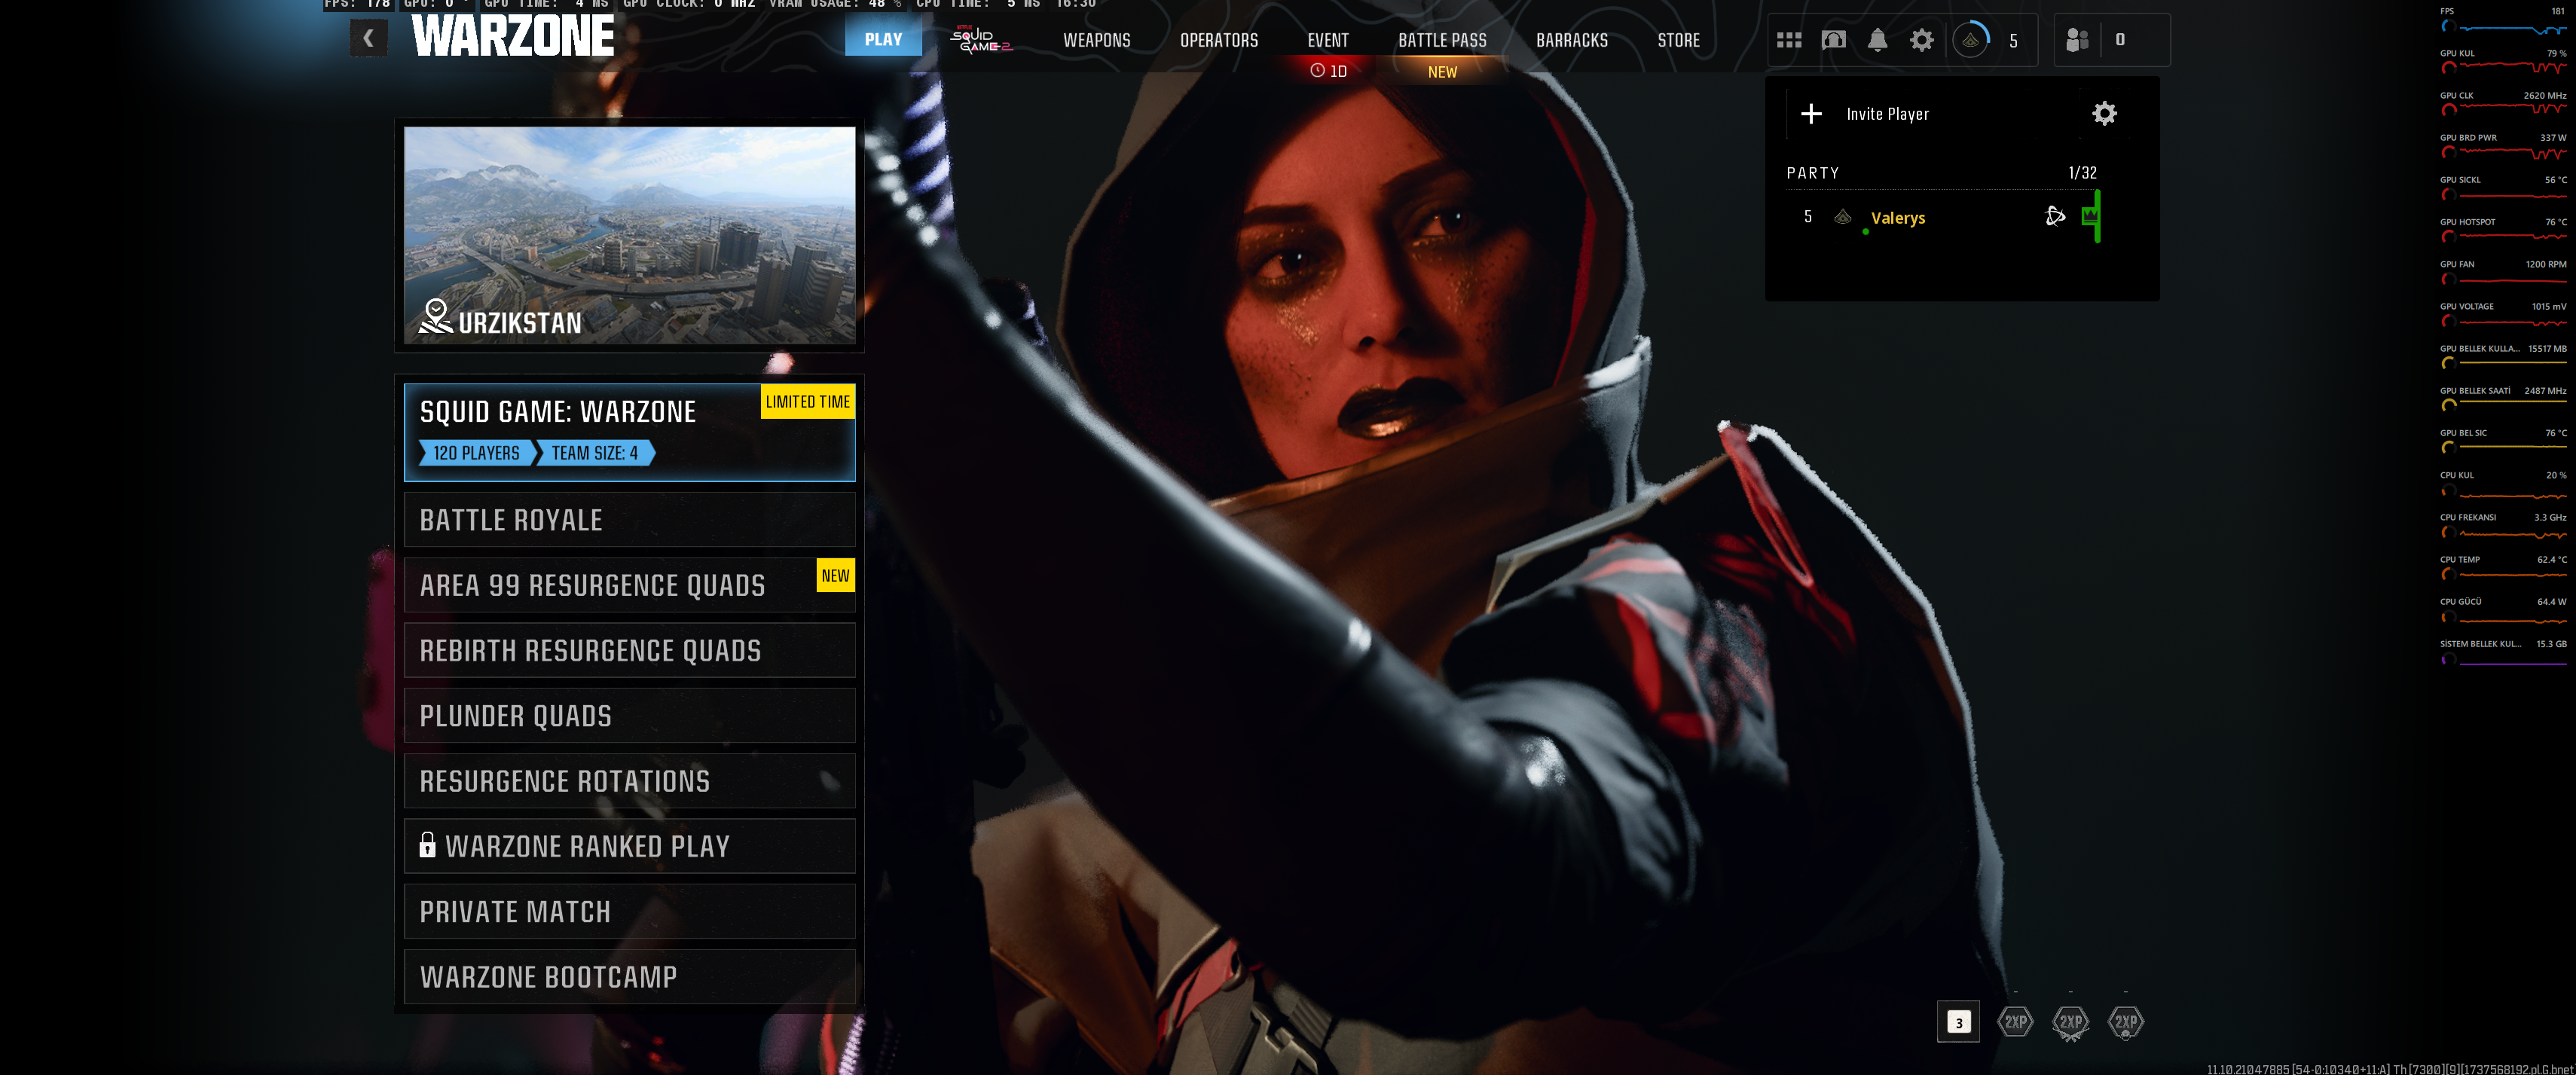Click the map pin icon beside URZIKSTAN
The image size is (2576, 1075).
point(435,317)
